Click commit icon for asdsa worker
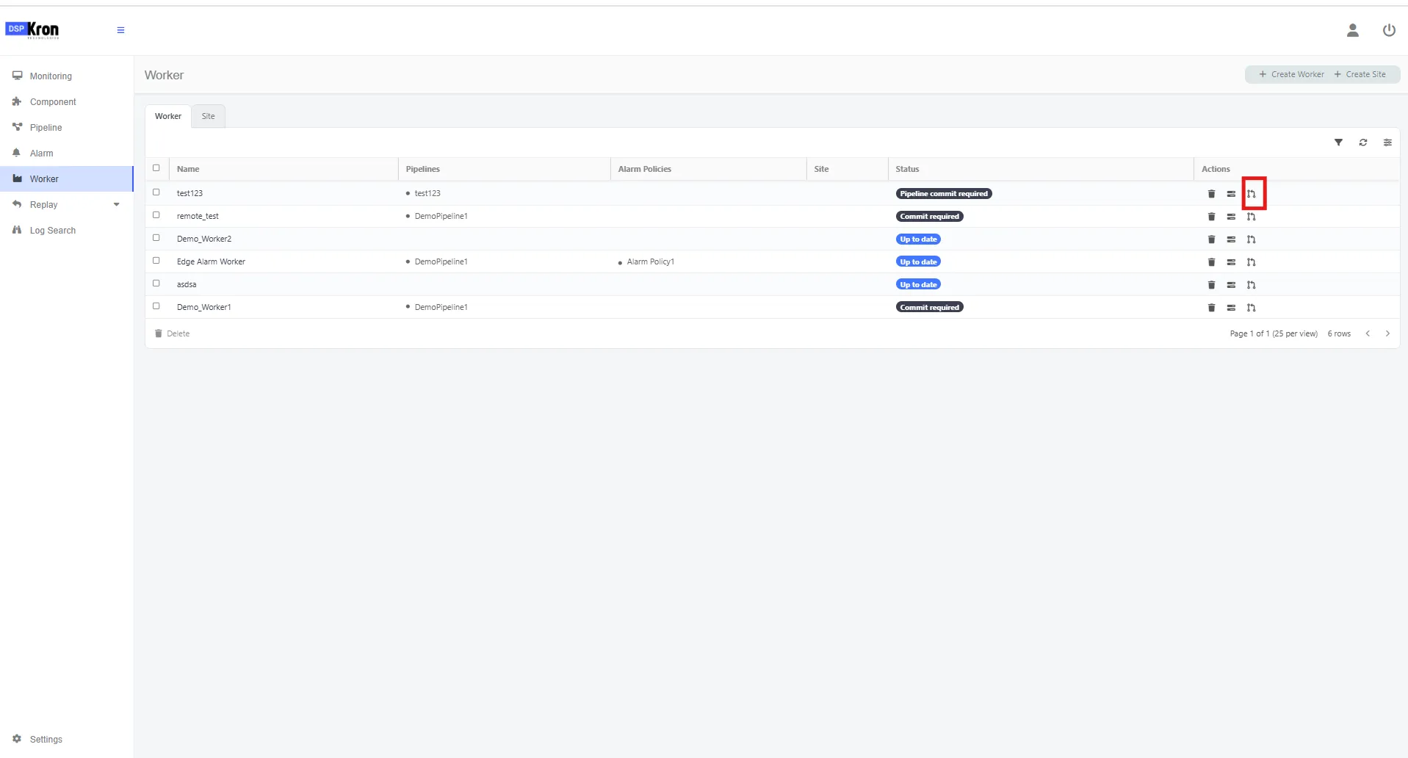This screenshot has height=758, width=1408. click(x=1252, y=285)
